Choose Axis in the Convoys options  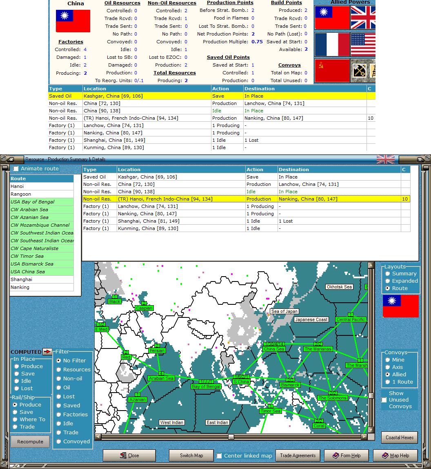point(388,367)
